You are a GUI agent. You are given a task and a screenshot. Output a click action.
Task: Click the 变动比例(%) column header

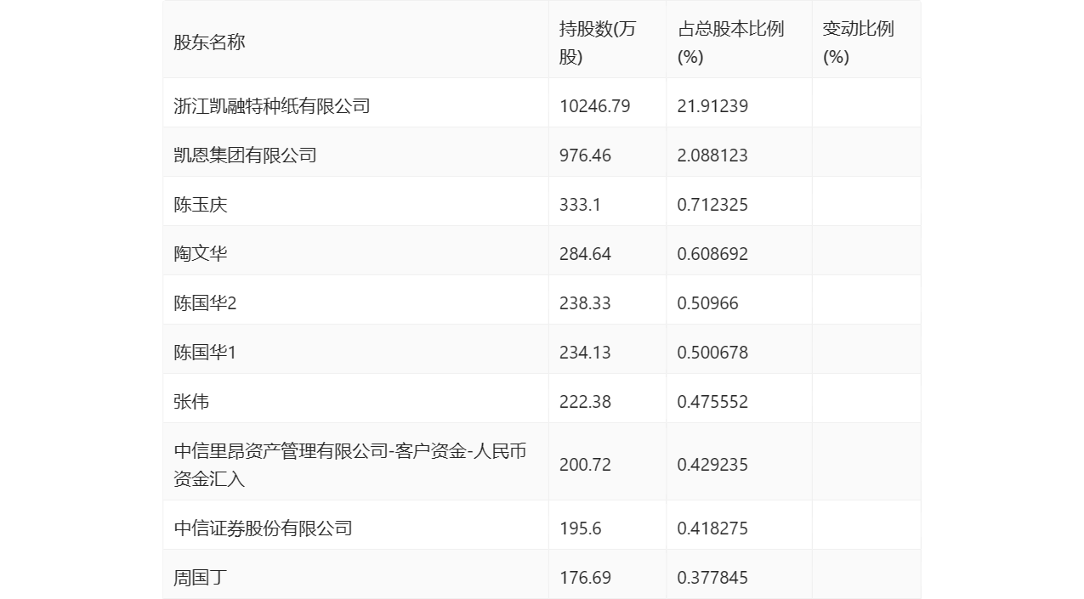(858, 42)
